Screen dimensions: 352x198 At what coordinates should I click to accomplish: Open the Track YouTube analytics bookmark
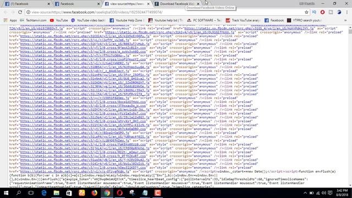click(x=243, y=20)
